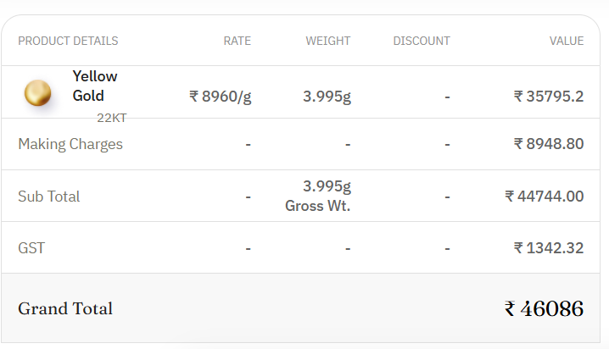Click the WEIGHT column header
609x349 pixels.
327,41
